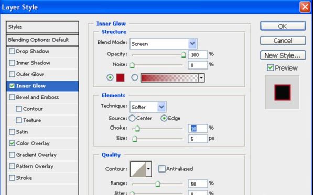Click the Choke value field

tap(198, 129)
